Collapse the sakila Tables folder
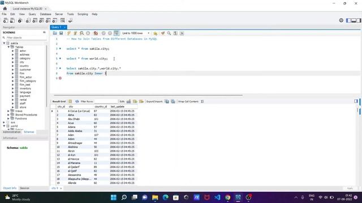The image size is (362, 203). [x=8, y=47]
